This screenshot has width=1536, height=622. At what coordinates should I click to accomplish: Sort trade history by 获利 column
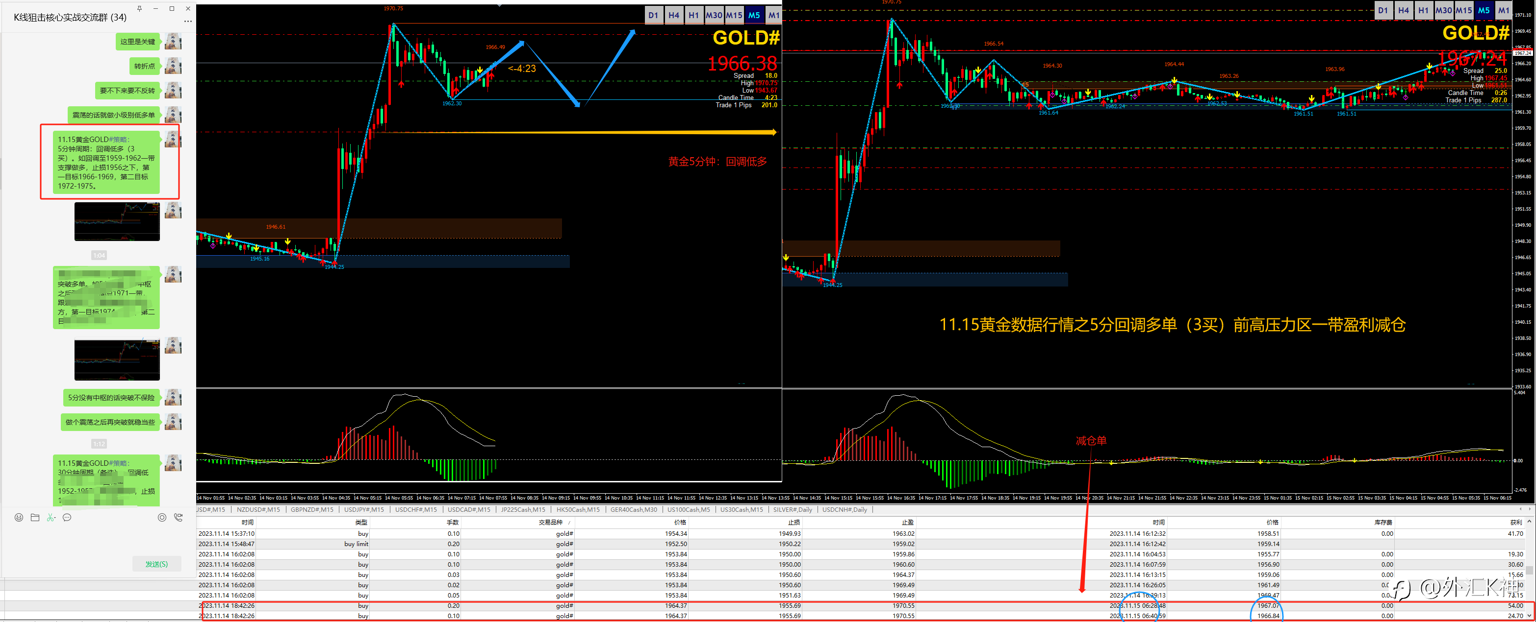[1459, 523]
